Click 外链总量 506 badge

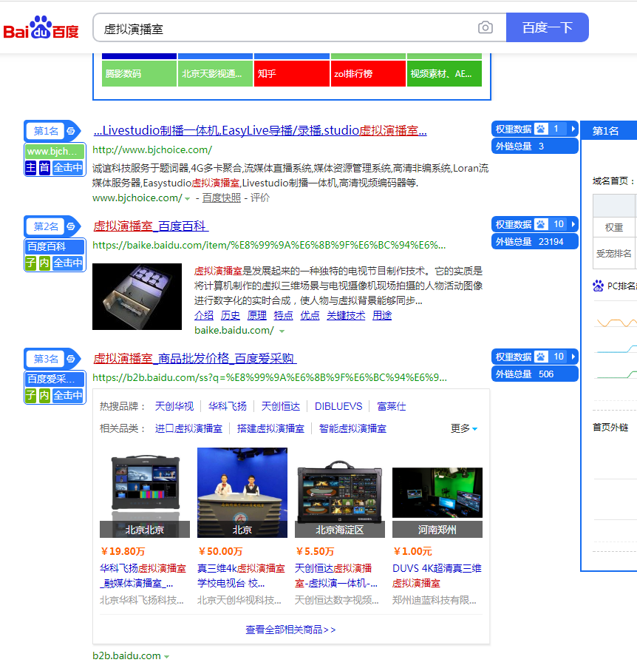coord(535,374)
